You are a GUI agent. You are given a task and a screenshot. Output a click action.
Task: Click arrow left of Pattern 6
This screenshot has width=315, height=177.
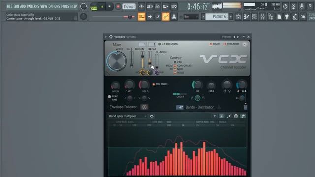pyautogui.click(x=203, y=17)
